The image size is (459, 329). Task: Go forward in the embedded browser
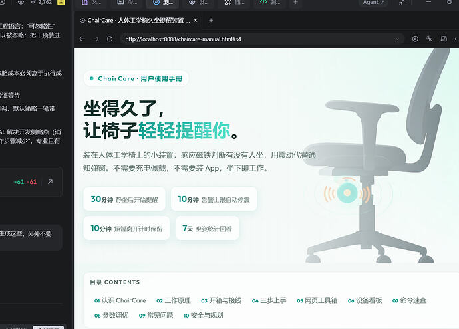96,39
